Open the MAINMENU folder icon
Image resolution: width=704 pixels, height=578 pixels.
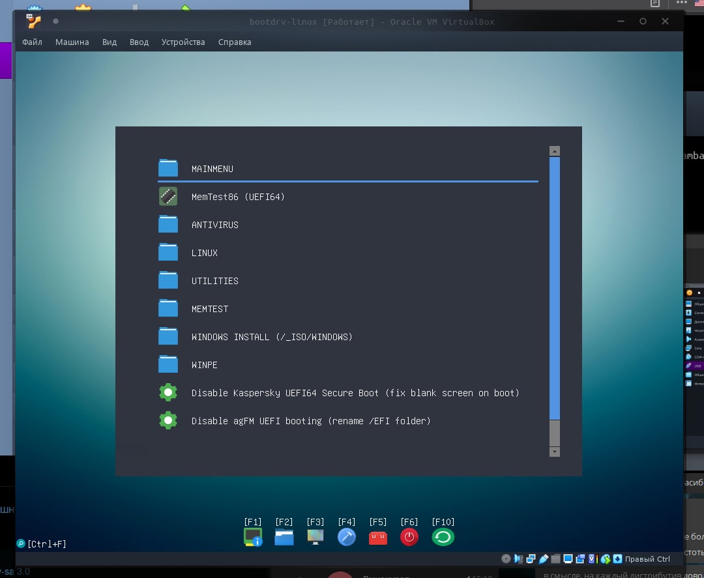pos(168,168)
